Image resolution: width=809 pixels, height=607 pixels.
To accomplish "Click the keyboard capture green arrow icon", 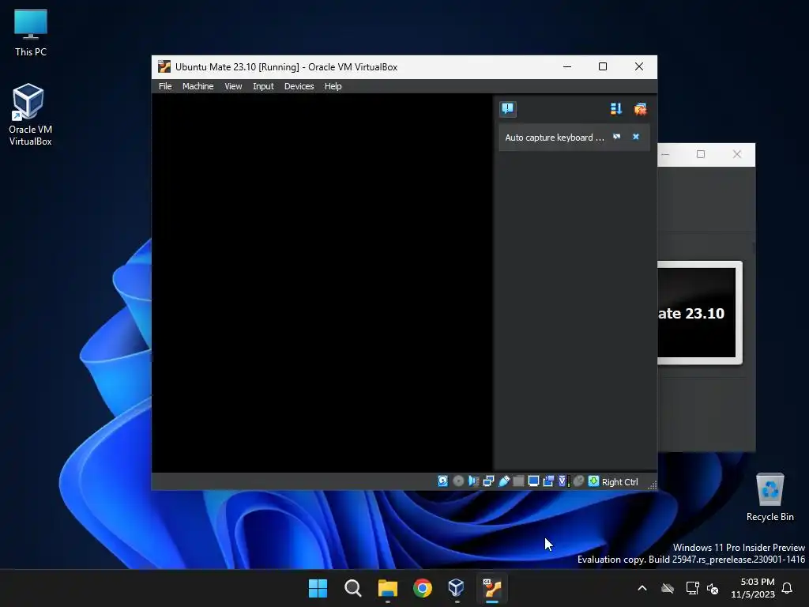I will [x=593, y=481].
